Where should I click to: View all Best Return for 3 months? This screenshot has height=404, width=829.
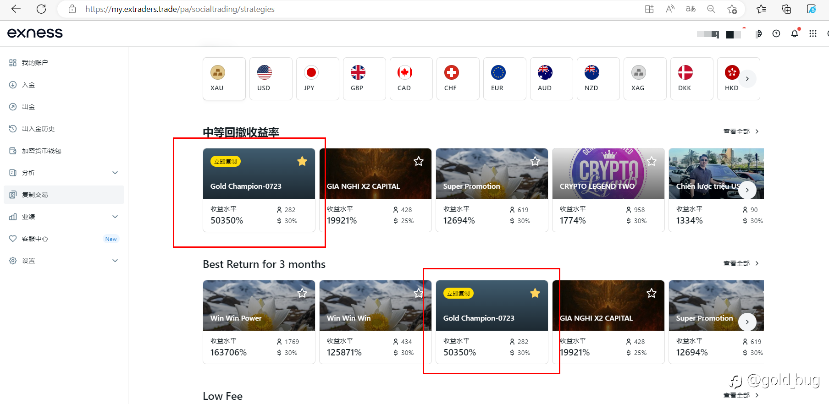741,263
